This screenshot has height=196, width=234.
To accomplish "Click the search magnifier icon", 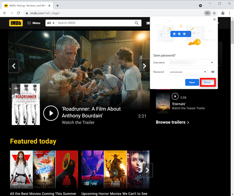I will point(137,23).
